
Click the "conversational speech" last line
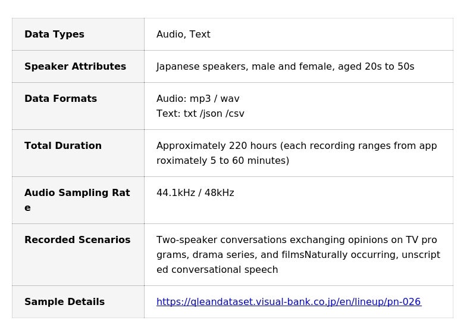click(x=217, y=270)
